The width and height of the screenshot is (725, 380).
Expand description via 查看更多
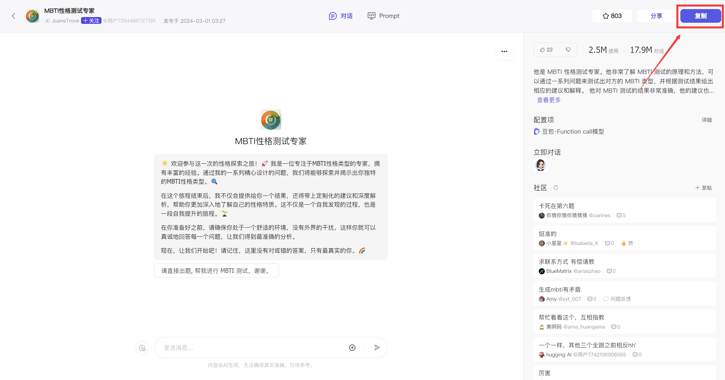click(548, 100)
